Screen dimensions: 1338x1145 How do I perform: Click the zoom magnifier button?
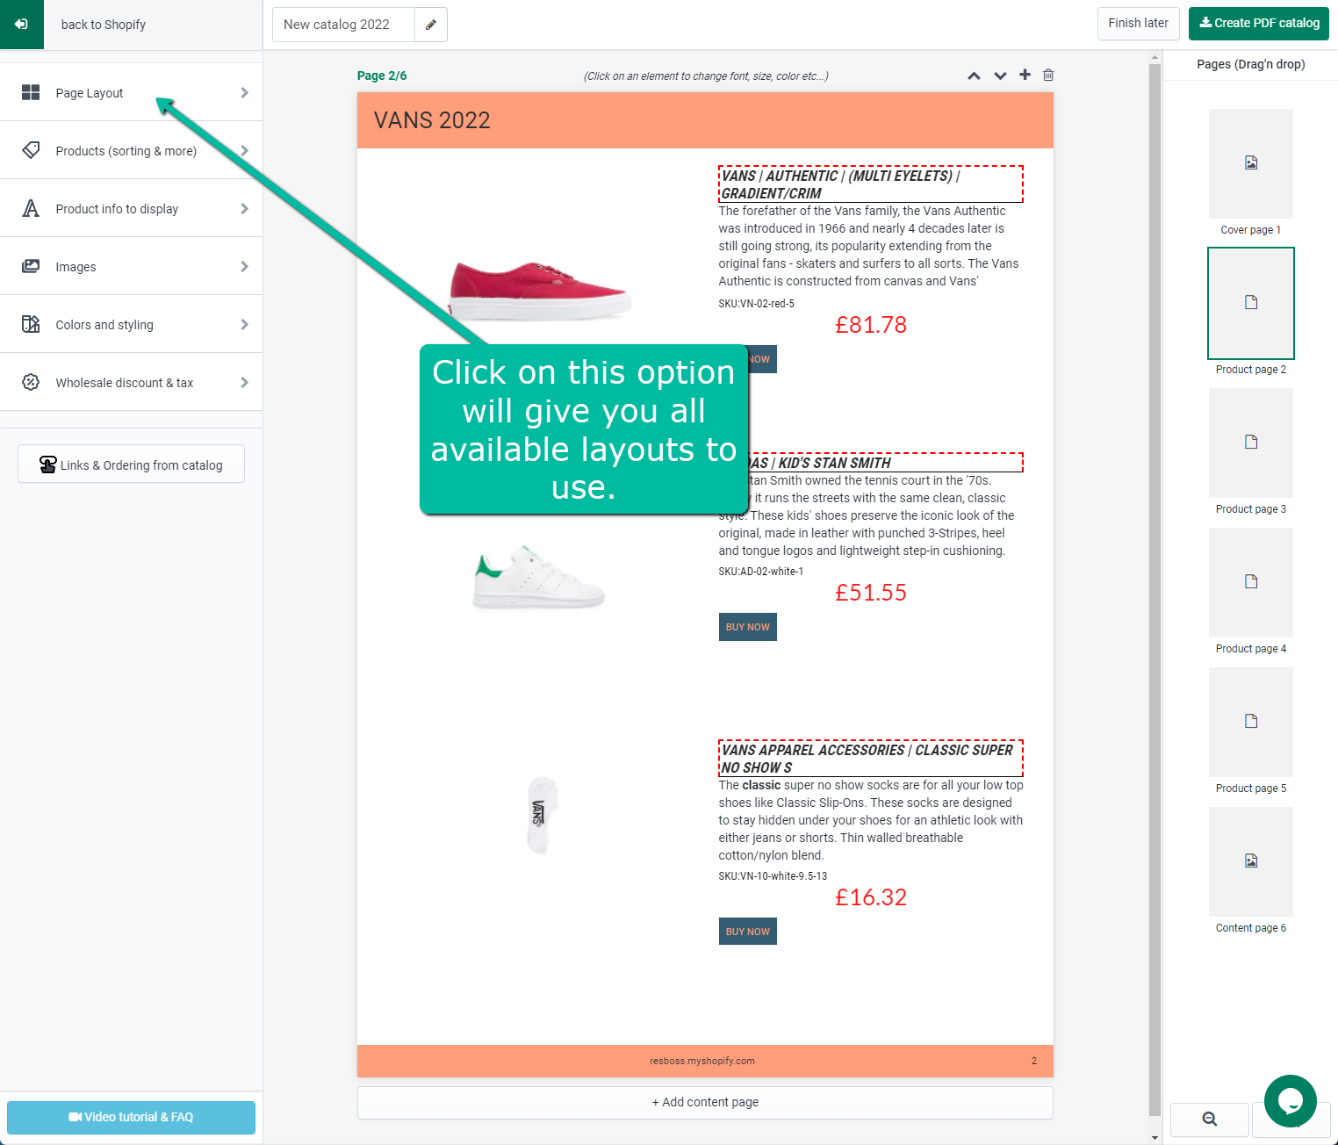click(1209, 1119)
